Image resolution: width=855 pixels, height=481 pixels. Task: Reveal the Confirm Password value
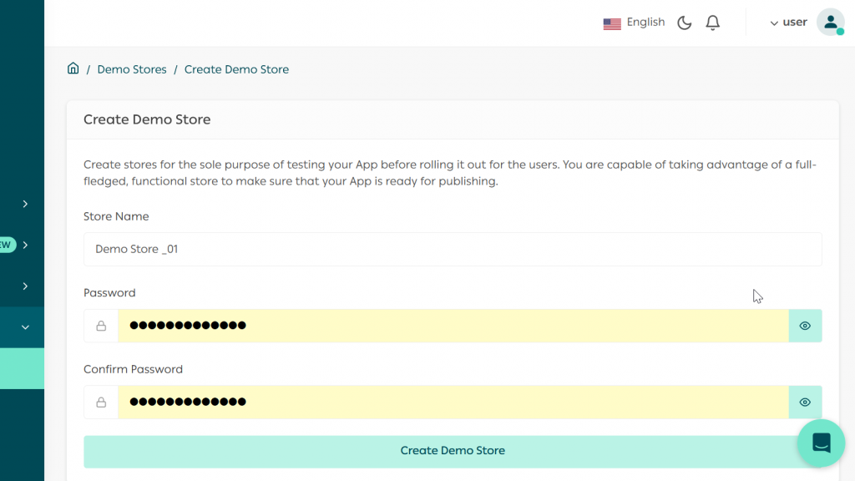point(805,402)
